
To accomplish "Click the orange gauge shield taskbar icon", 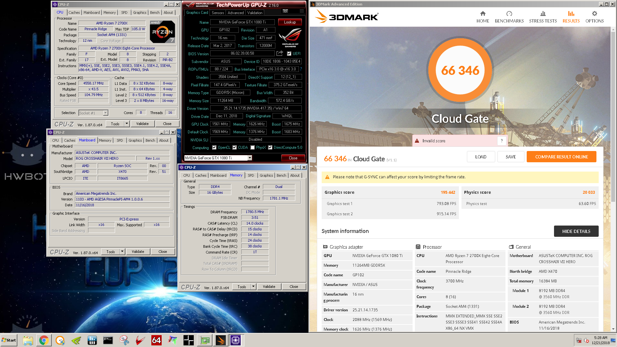I will tap(60, 340).
